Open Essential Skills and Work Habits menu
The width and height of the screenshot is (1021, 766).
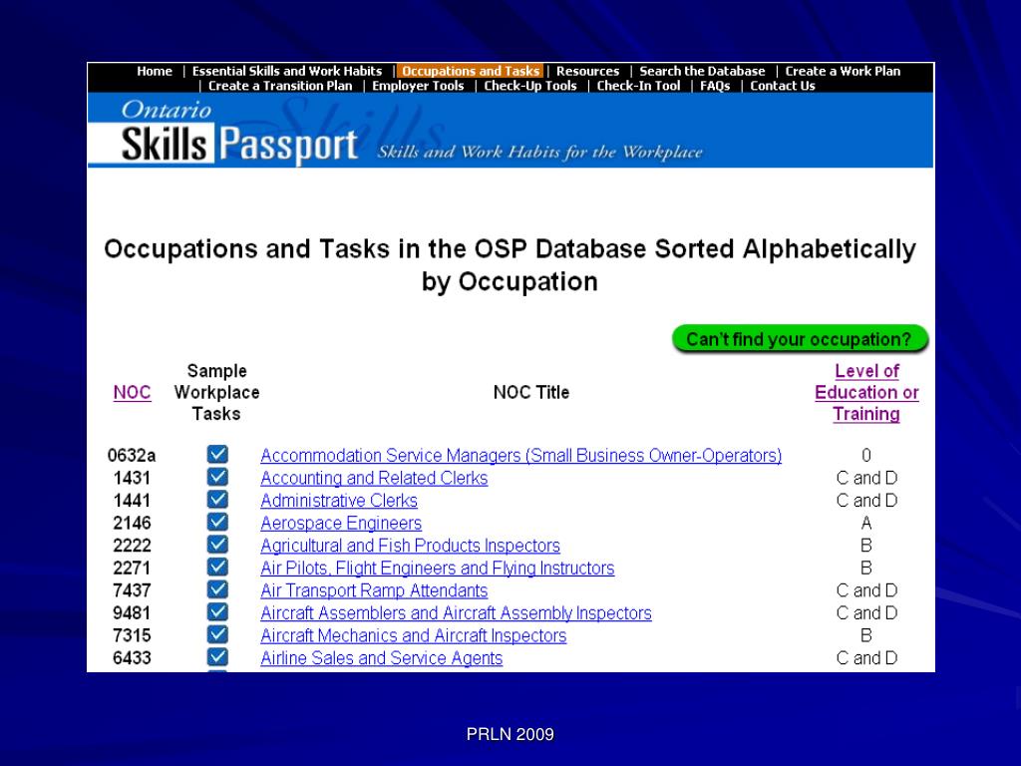[x=286, y=71]
